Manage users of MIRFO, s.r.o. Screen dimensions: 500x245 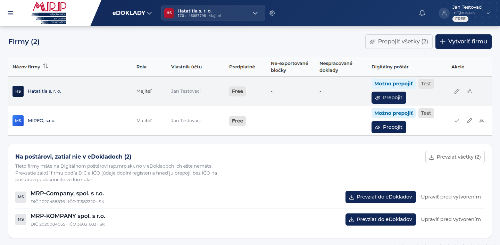(482, 121)
